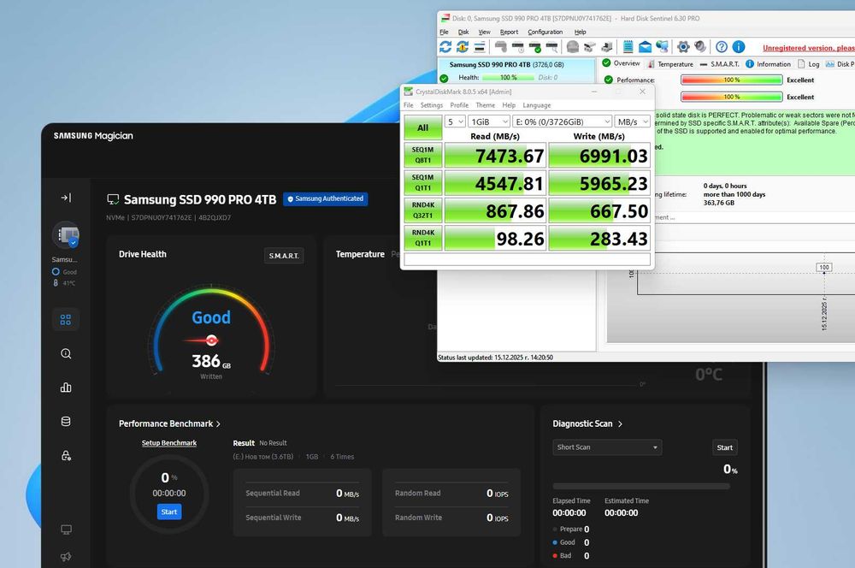Click the disk list lines icon in Sentinel toolbar
The height and width of the screenshot is (568, 855).
click(480, 47)
